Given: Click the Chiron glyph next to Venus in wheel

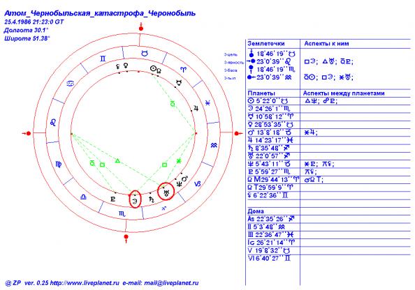Looking at the screenshot, I should coord(118,66).
